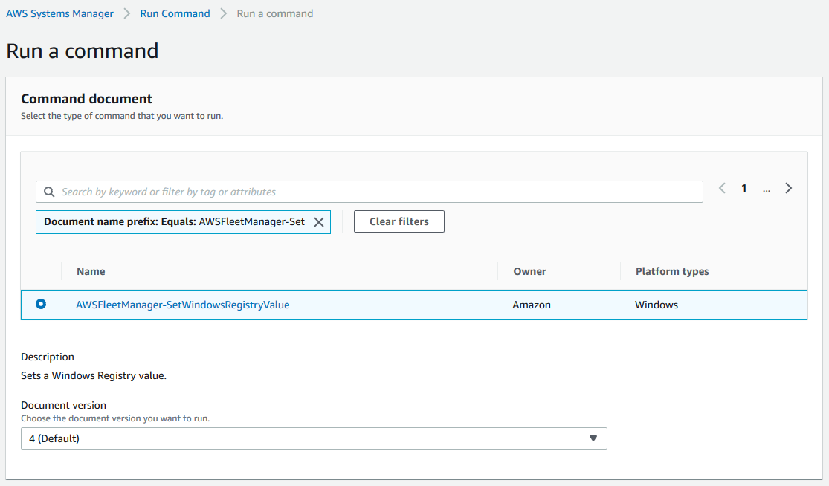The width and height of the screenshot is (829, 486).
Task: Navigate to the Run Command breadcrumb
Action: 175,13
